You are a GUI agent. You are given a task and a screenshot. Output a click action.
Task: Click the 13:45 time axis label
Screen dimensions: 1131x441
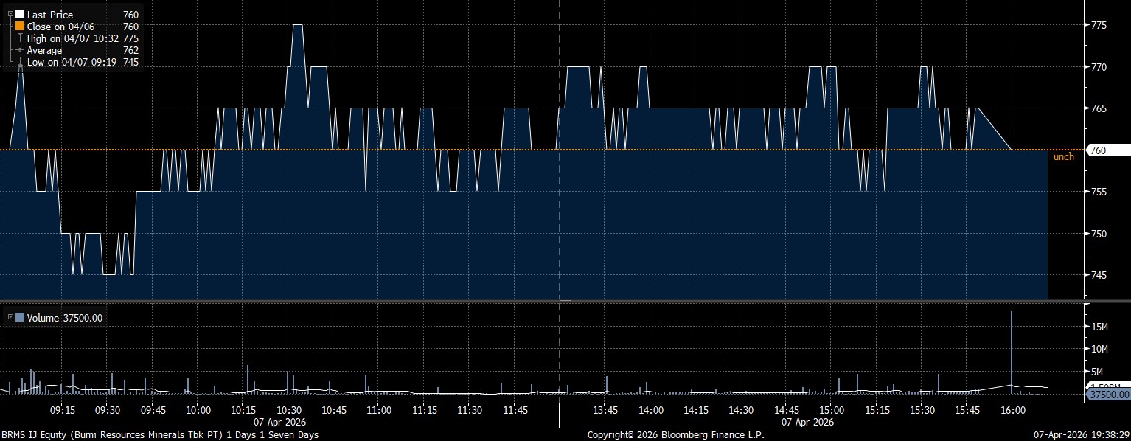coord(605,410)
